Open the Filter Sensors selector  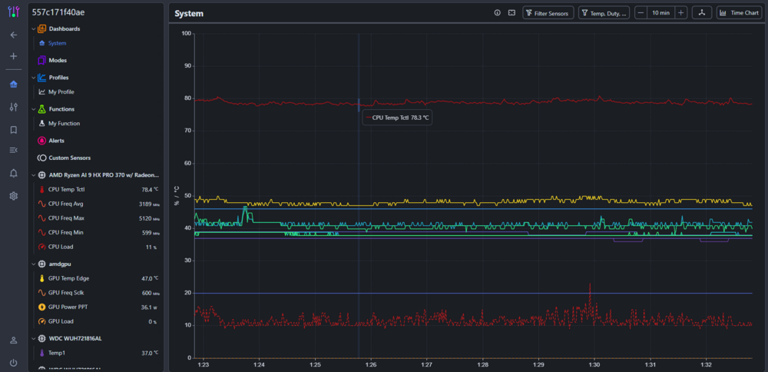pyautogui.click(x=548, y=13)
